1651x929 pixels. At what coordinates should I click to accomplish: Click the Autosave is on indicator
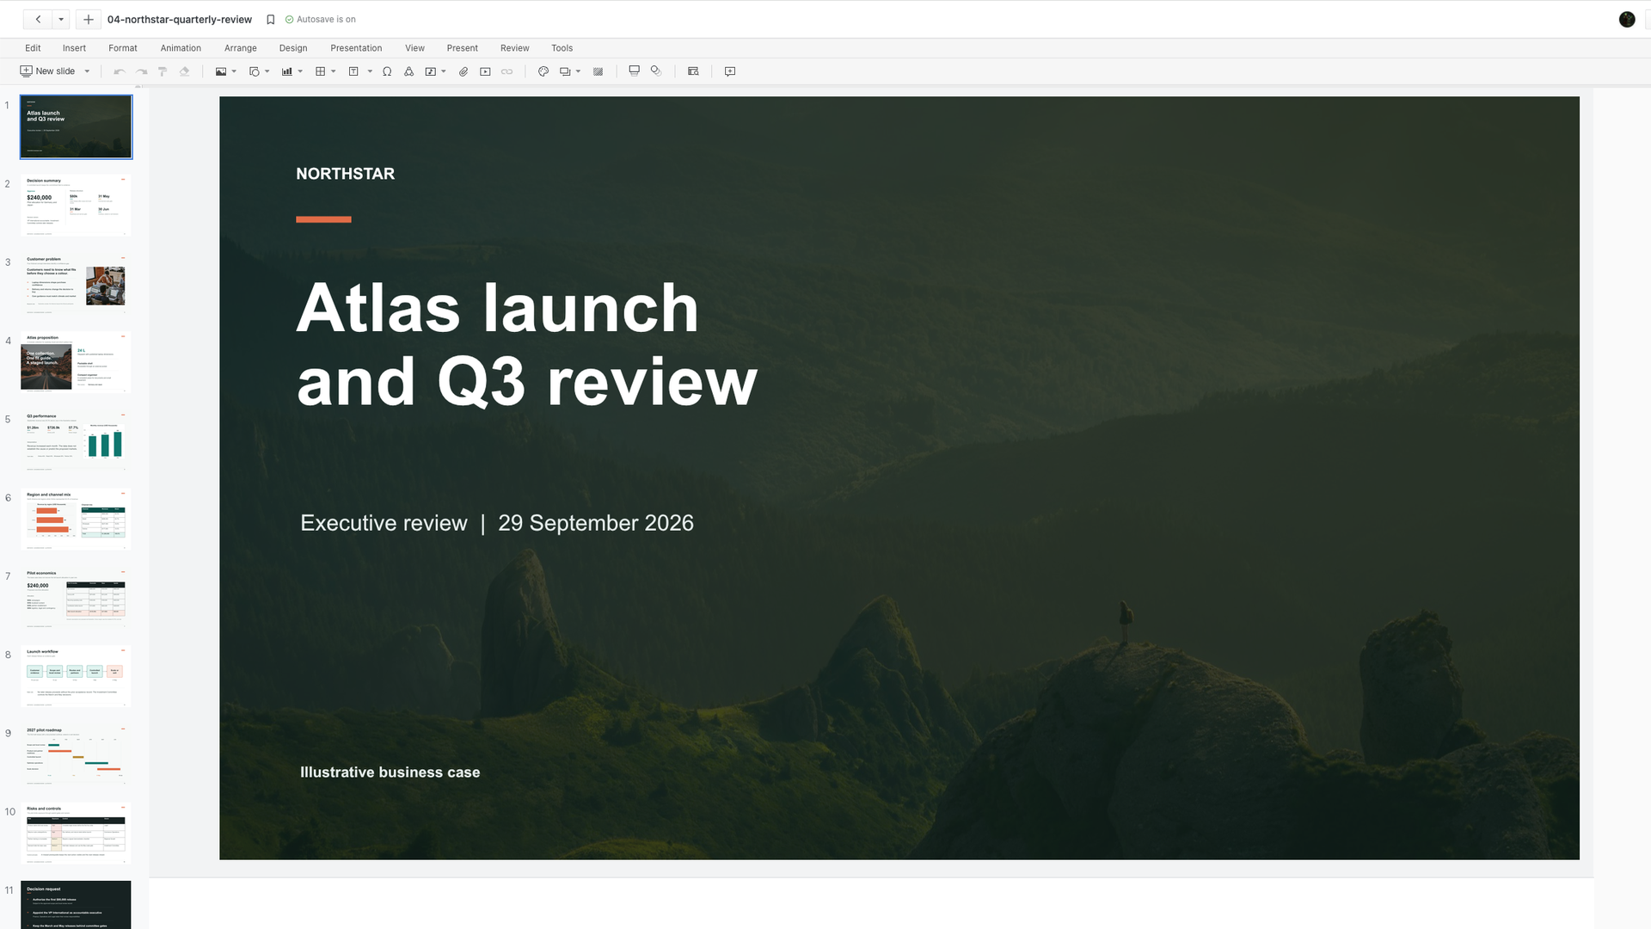coord(320,19)
